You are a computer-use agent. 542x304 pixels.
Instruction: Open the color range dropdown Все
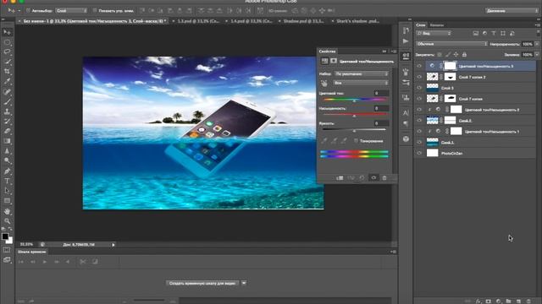(362, 83)
